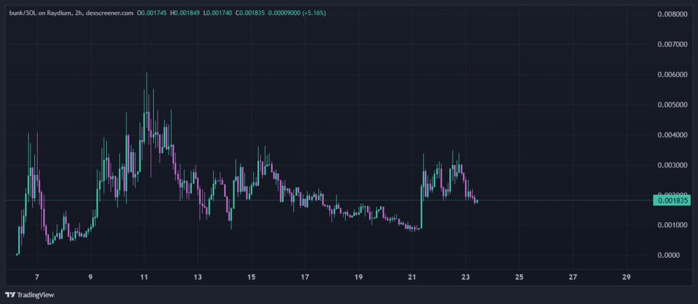This screenshot has height=304, width=698.
Task: Click date 23 on time axis
Action: click(465, 277)
